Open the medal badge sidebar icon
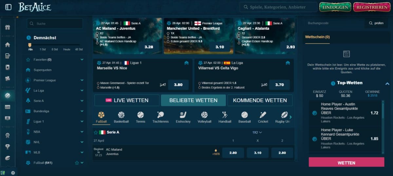This screenshot has width=393, height=176. (8, 135)
